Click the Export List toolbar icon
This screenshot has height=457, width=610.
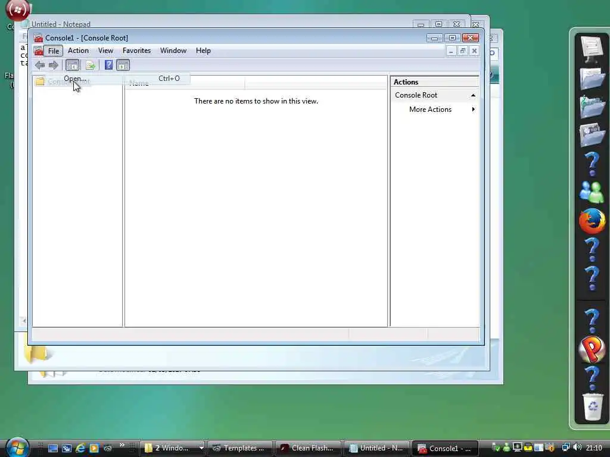point(91,65)
